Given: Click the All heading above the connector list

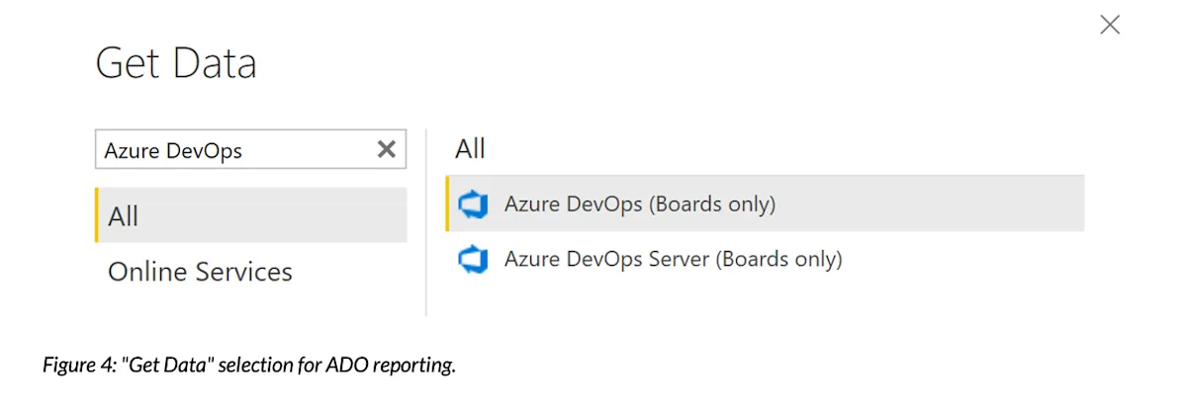Looking at the screenshot, I should coord(470,149).
